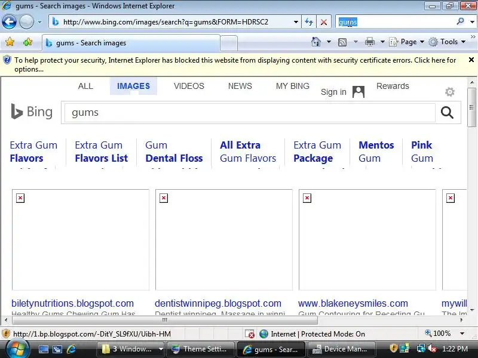
Task: Click the Print icon
Action: [370, 42]
